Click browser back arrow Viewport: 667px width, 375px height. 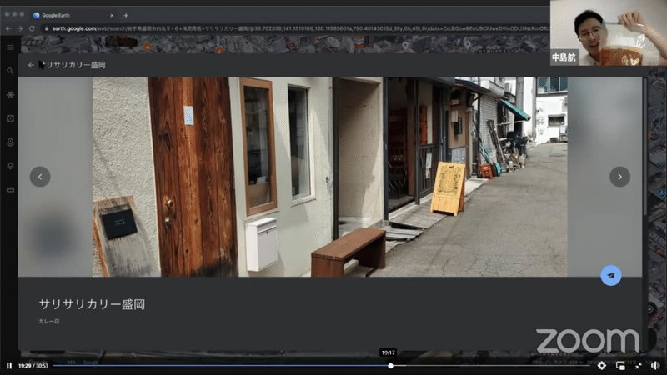point(8,28)
